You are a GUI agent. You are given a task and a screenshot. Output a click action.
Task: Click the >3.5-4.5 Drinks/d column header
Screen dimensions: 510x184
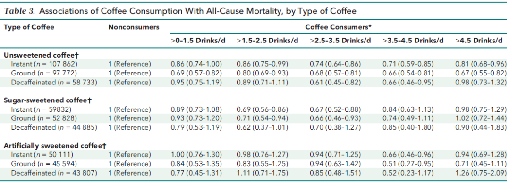(x=413, y=41)
